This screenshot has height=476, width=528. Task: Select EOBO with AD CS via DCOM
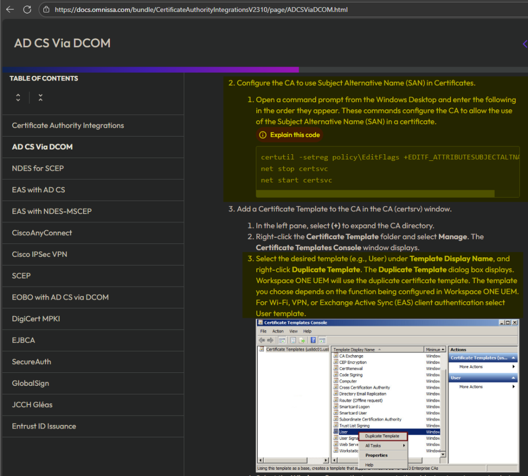point(60,297)
